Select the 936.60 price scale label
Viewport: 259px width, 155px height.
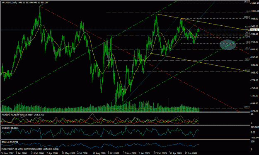coord(255,34)
